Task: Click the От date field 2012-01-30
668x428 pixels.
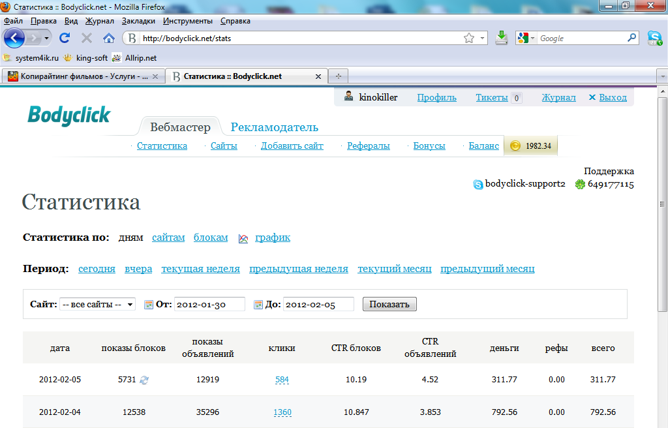Action: (209, 305)
